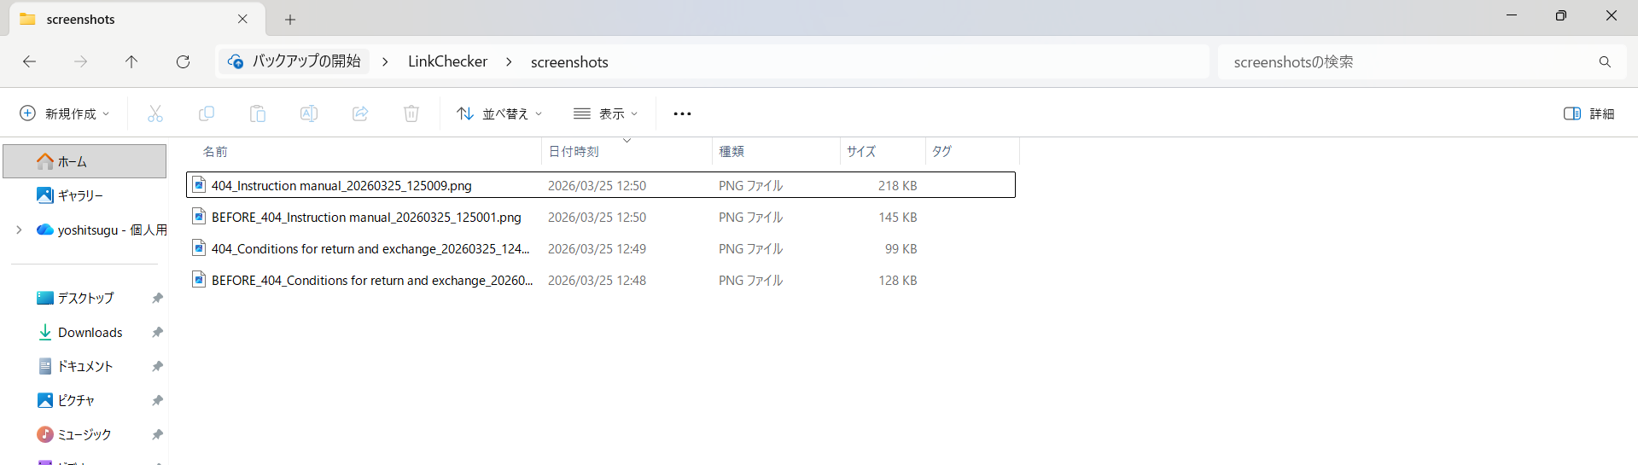
Task: Click the Paste clipboard icon
Action: click(x=258, y=113)
